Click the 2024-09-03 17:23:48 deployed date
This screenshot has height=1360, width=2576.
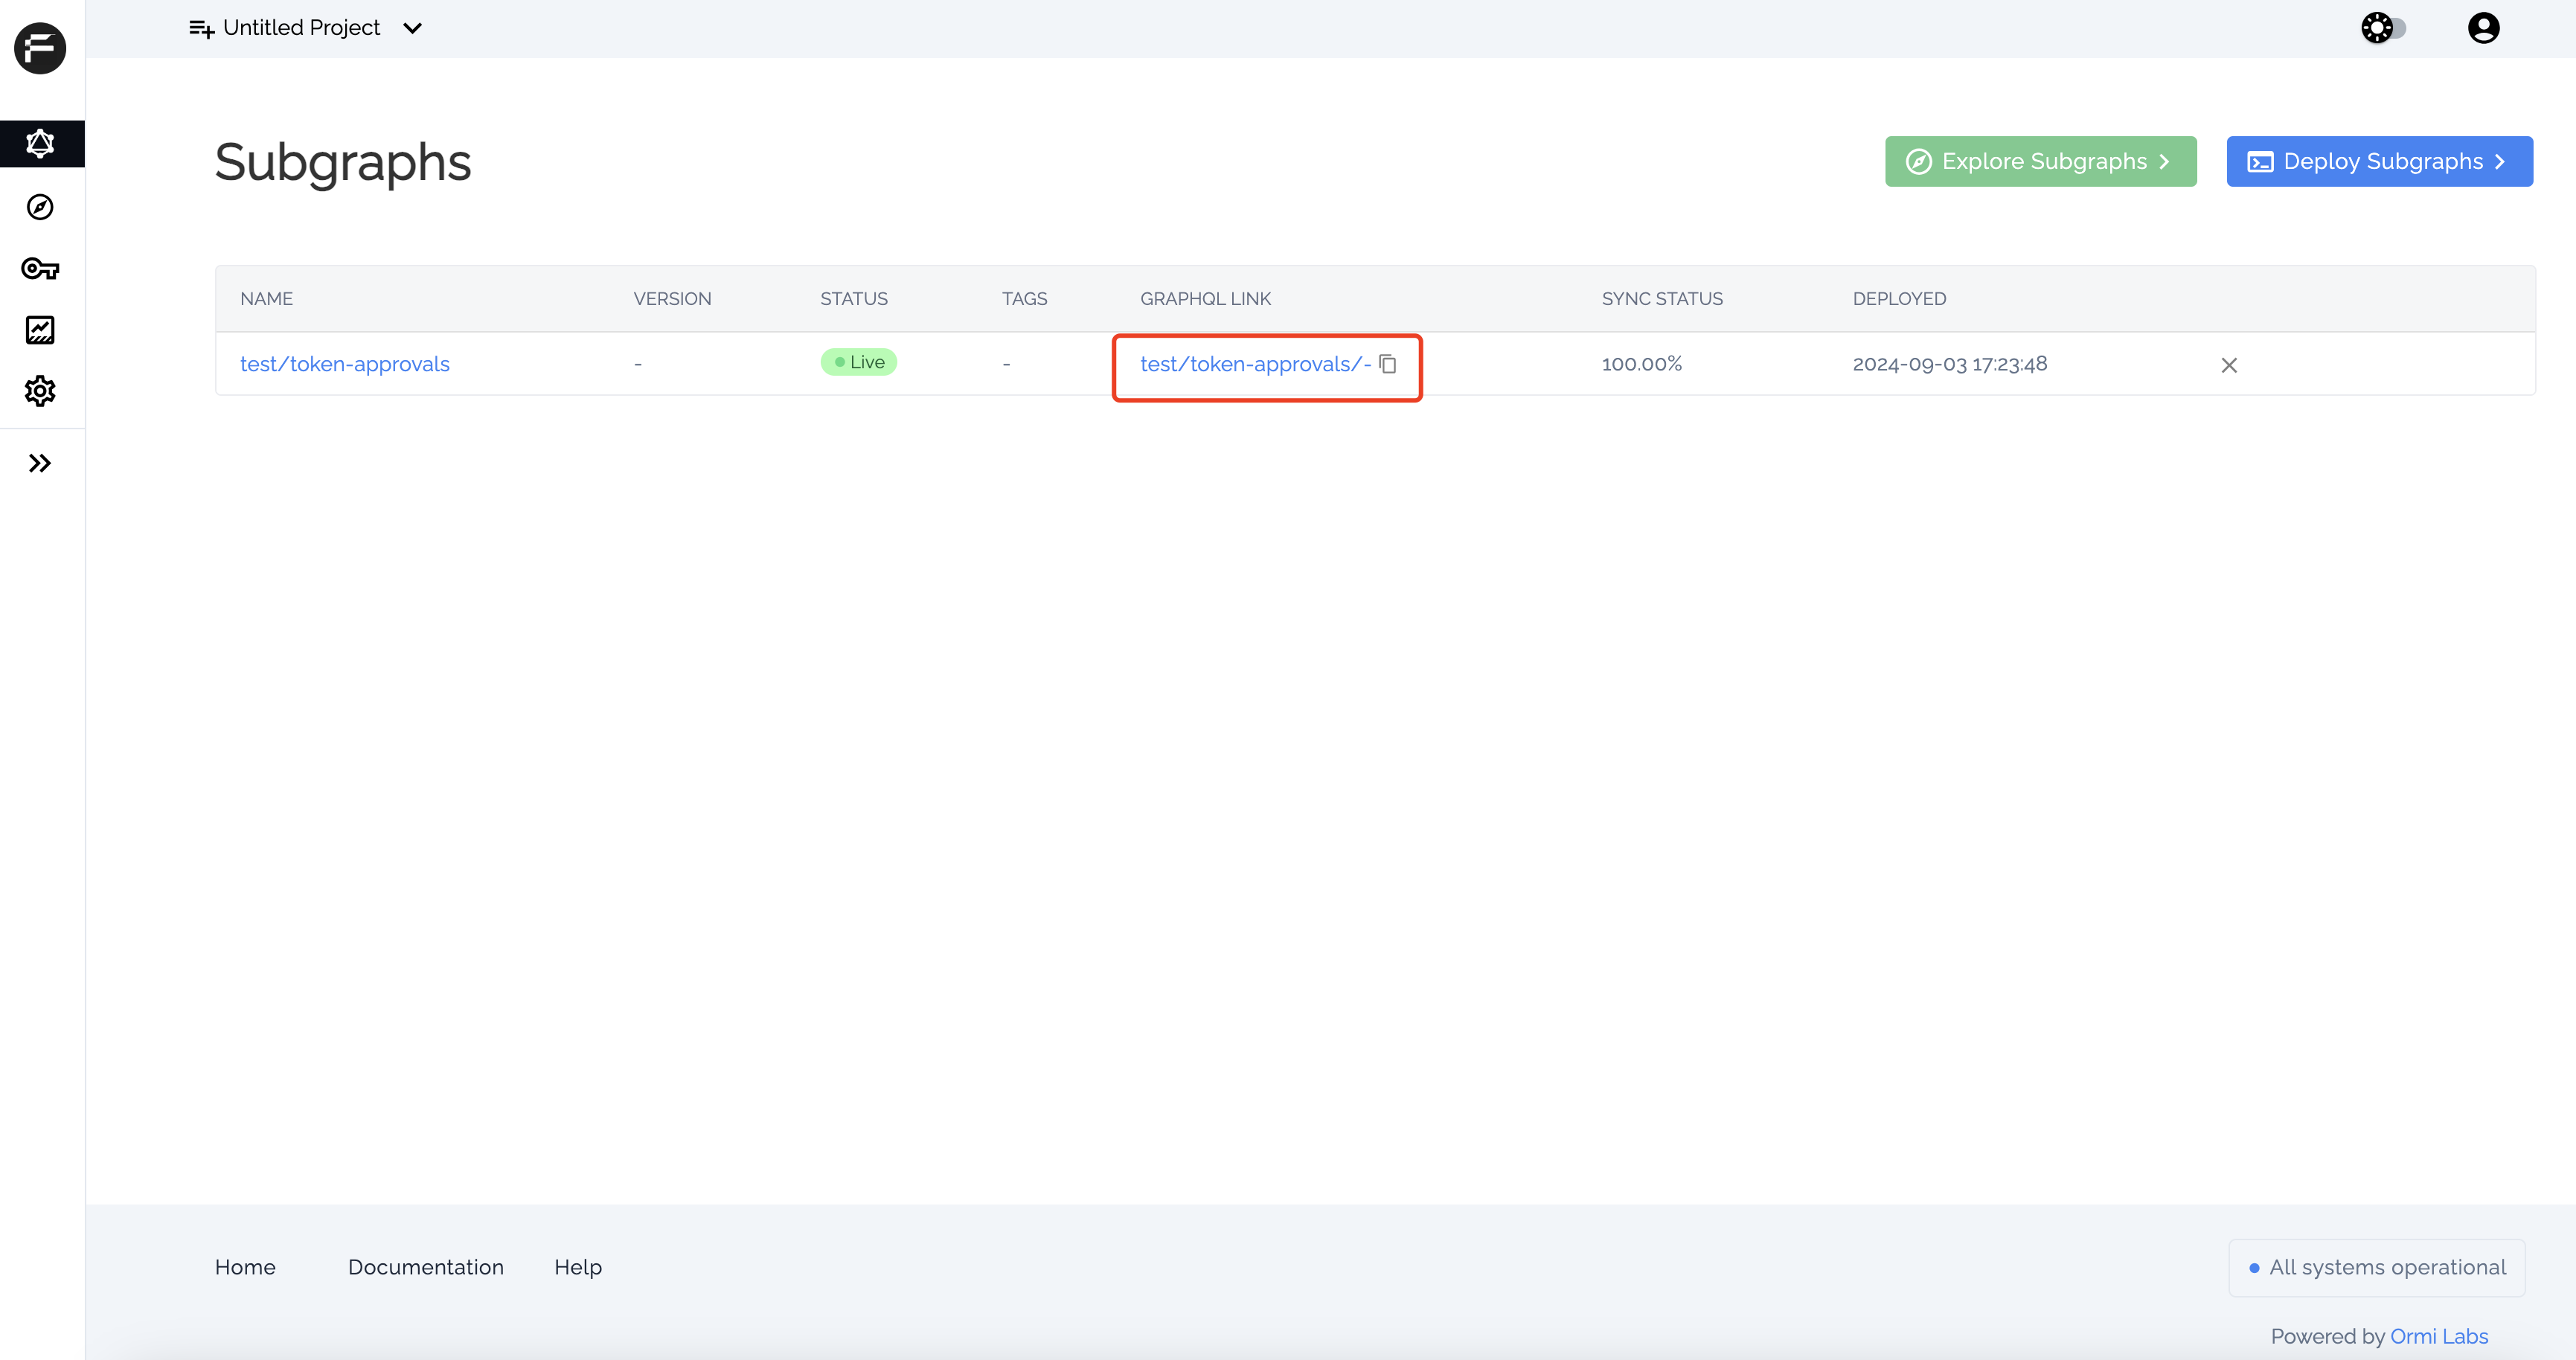coord(1950,364)
